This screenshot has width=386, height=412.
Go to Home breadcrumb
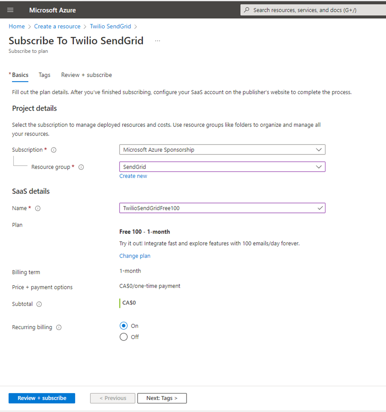point(16,26)
